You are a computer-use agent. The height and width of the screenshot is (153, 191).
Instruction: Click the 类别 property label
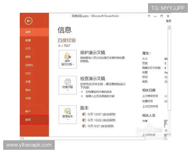point(145,82)
